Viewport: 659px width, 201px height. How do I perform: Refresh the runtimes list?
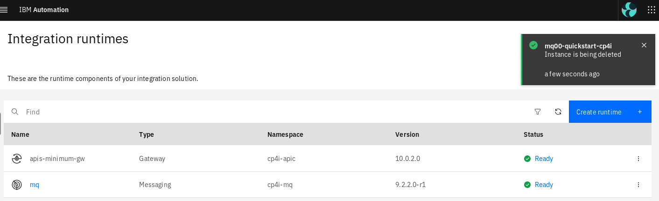coord(558,112)
